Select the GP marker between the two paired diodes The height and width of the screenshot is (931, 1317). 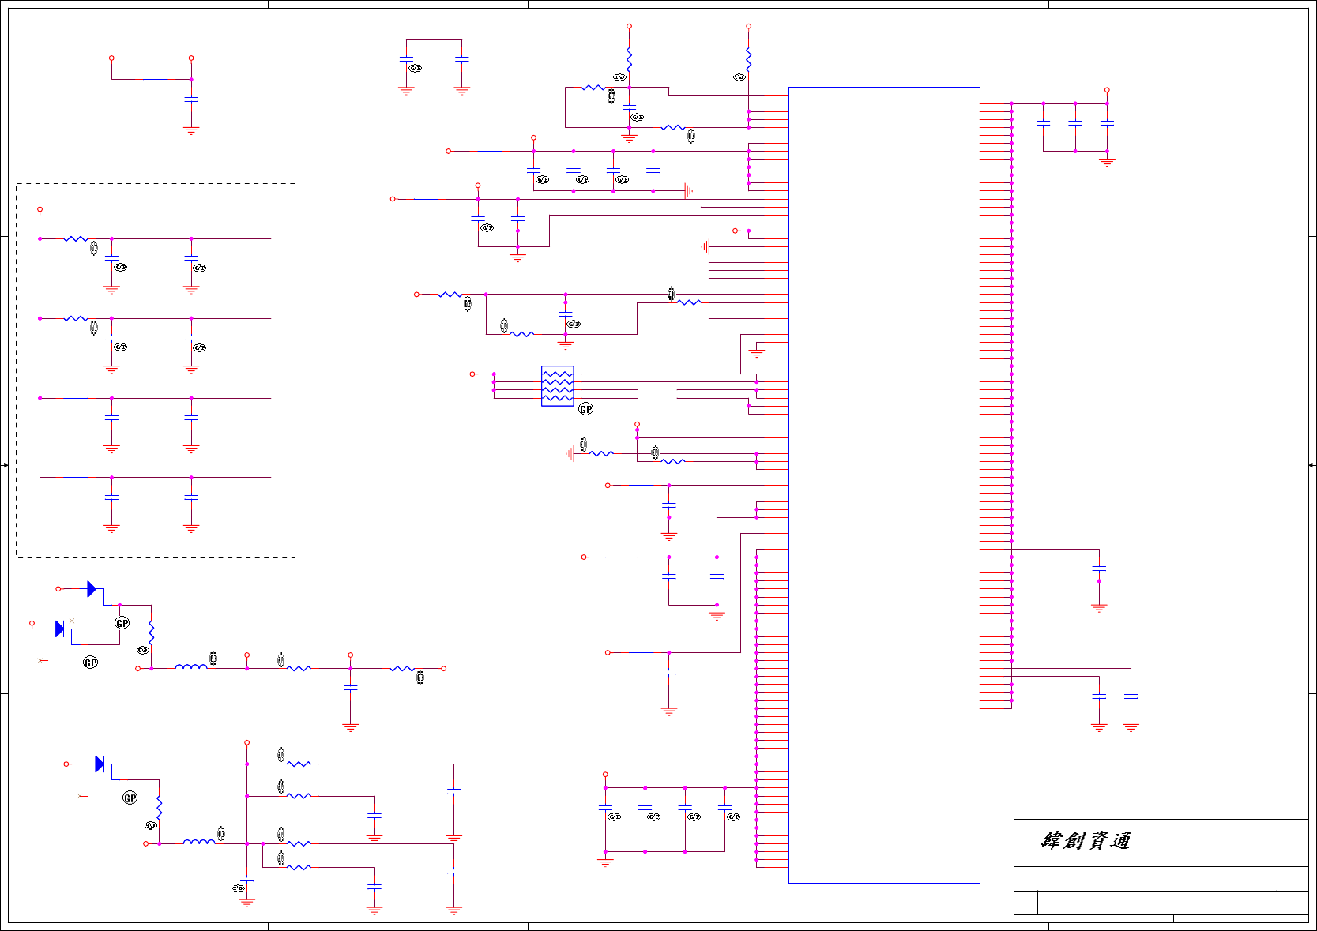[122, 623]
